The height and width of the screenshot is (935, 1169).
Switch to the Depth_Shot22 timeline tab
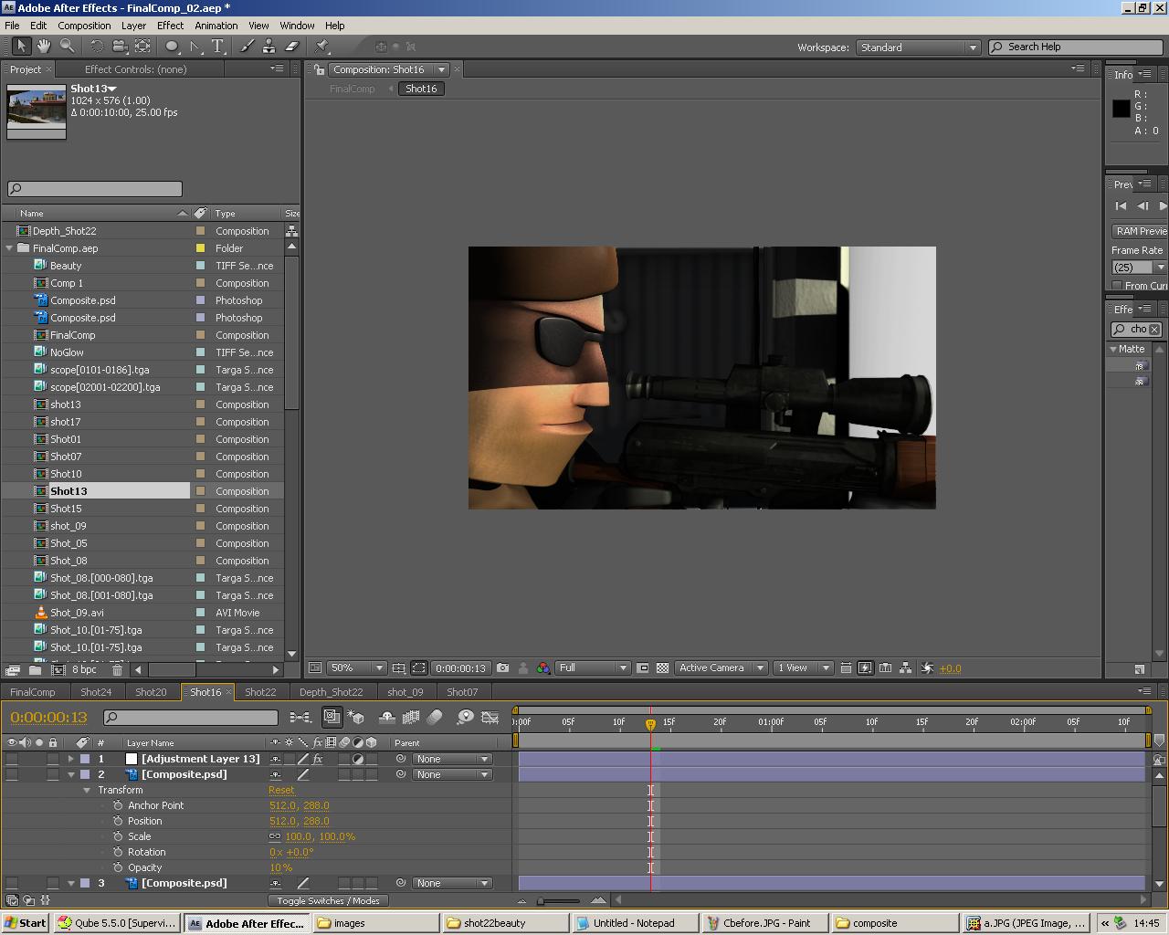(x=331, y=692)
